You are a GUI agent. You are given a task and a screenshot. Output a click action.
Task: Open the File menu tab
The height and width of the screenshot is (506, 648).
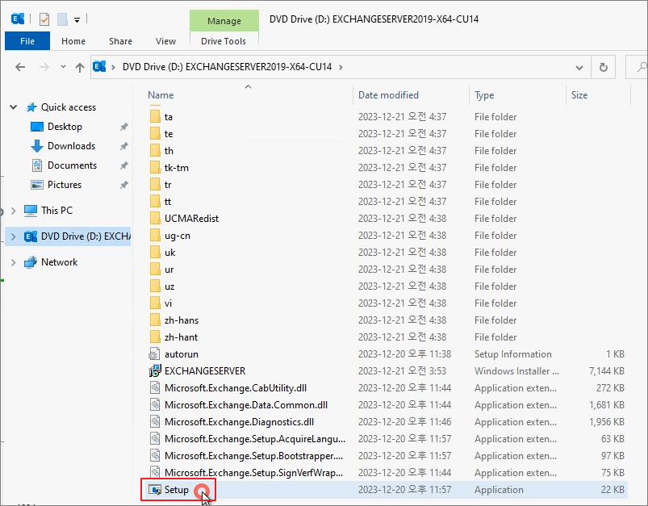pos(27,41)
